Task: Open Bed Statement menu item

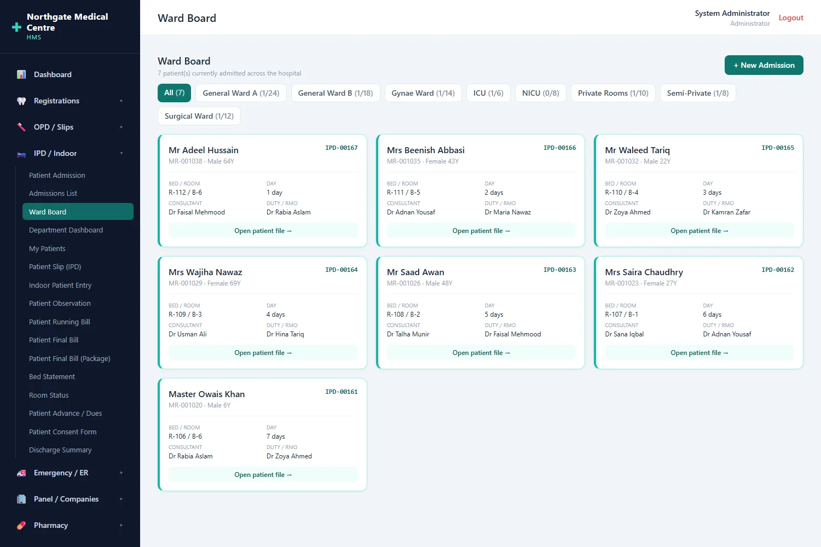Action: coord(78,377)
